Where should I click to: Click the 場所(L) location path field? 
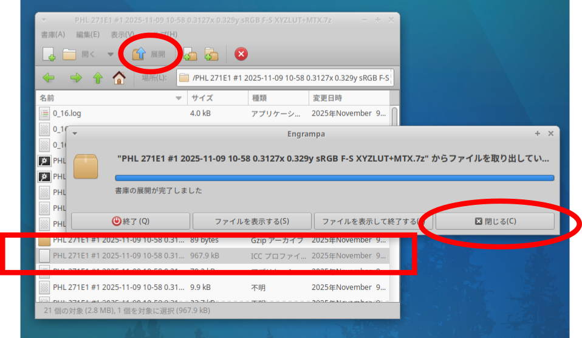click(x=286, y=78)
